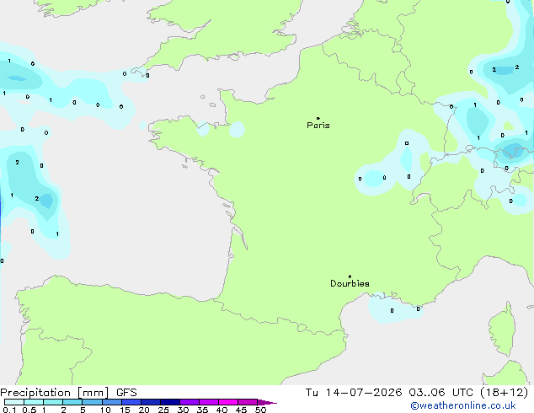Click legend scale label 0.1
This screenshot has width=534, height=413.
click(9, 410)
